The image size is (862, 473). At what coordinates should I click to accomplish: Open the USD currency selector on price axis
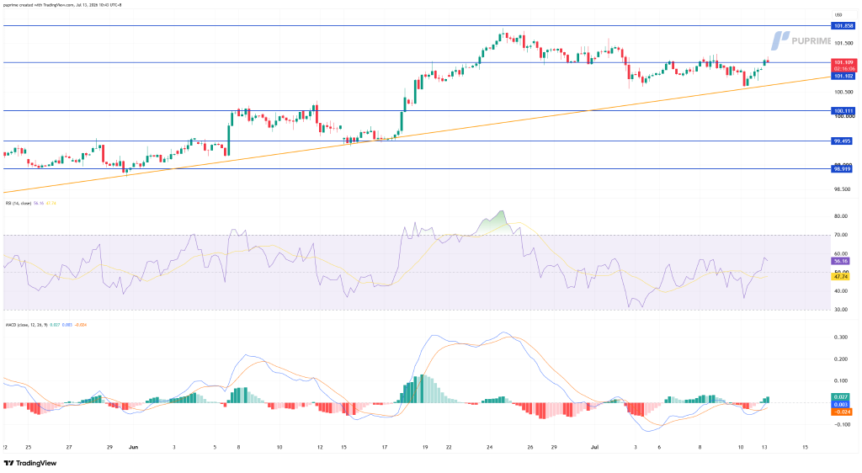[839, 15]
